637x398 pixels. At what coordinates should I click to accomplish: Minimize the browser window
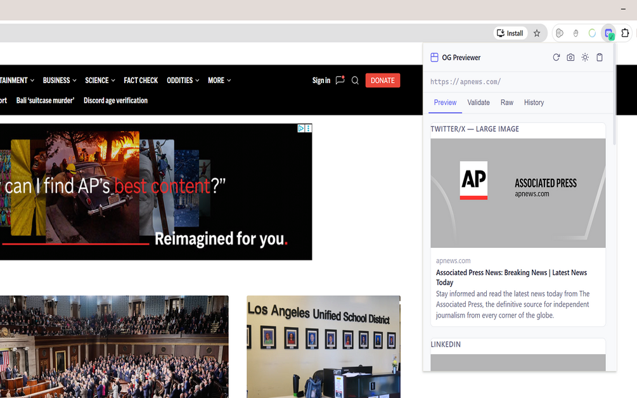[623, 9]
